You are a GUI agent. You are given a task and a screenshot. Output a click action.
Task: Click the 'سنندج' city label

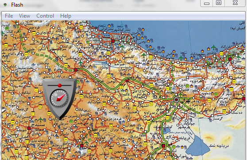(x=38, y=125)
